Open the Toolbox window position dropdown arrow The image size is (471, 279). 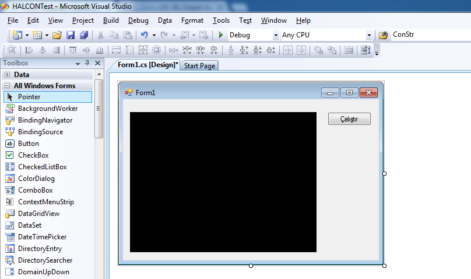pos(78,64)
